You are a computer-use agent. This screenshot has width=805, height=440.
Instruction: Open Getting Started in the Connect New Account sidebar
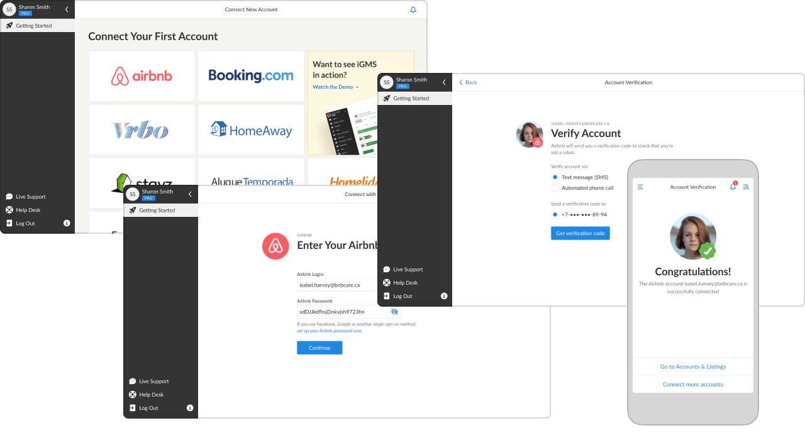[34, 26]
